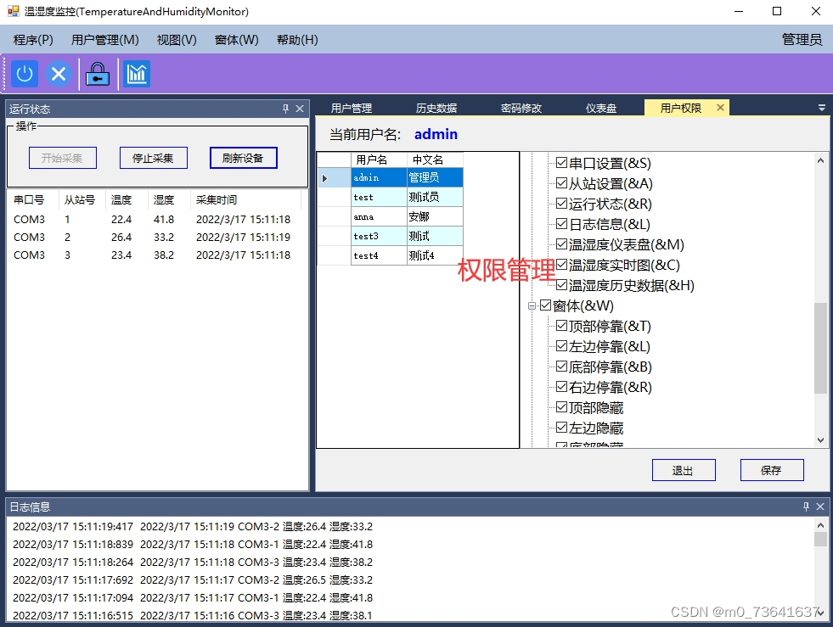Click the 开始采集 button

[x=63, y=158]
